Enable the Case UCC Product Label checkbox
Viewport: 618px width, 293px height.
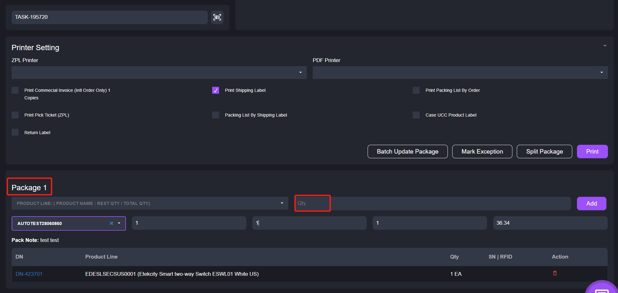416,115
